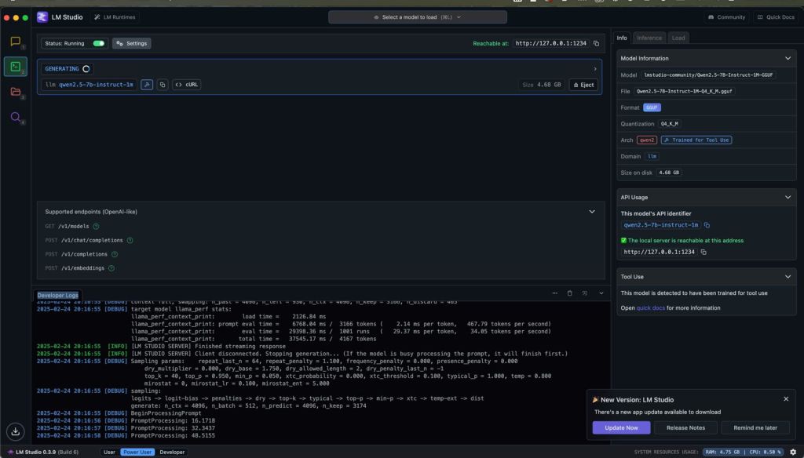Click the GGUF format badge
This screenshot has height=458, width=804.
652,107
